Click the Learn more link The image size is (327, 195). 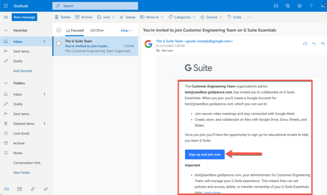pyautogui.click(x=212, y=192)
